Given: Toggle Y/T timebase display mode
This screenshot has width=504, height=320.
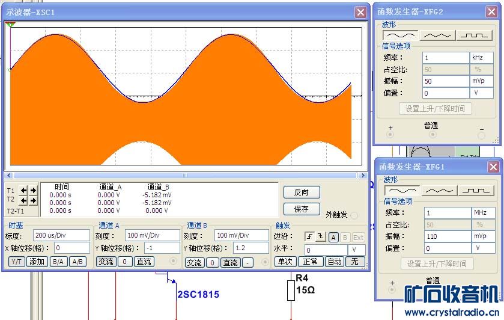Looking at the screenshot, I should point(17,262).
